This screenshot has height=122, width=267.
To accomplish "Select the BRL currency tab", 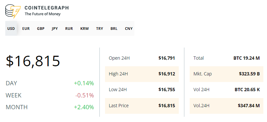I will click(x=114, y=29).
